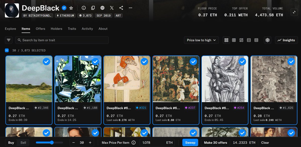Screen dimensions: 301x147
Task: Uncheck the item with rarity #2,346
Action: tap(46, 61)
